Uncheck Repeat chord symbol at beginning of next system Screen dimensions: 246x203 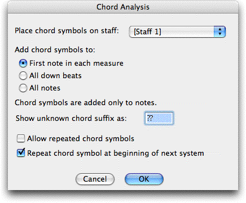pyautogui.click(x=21, y=153)
